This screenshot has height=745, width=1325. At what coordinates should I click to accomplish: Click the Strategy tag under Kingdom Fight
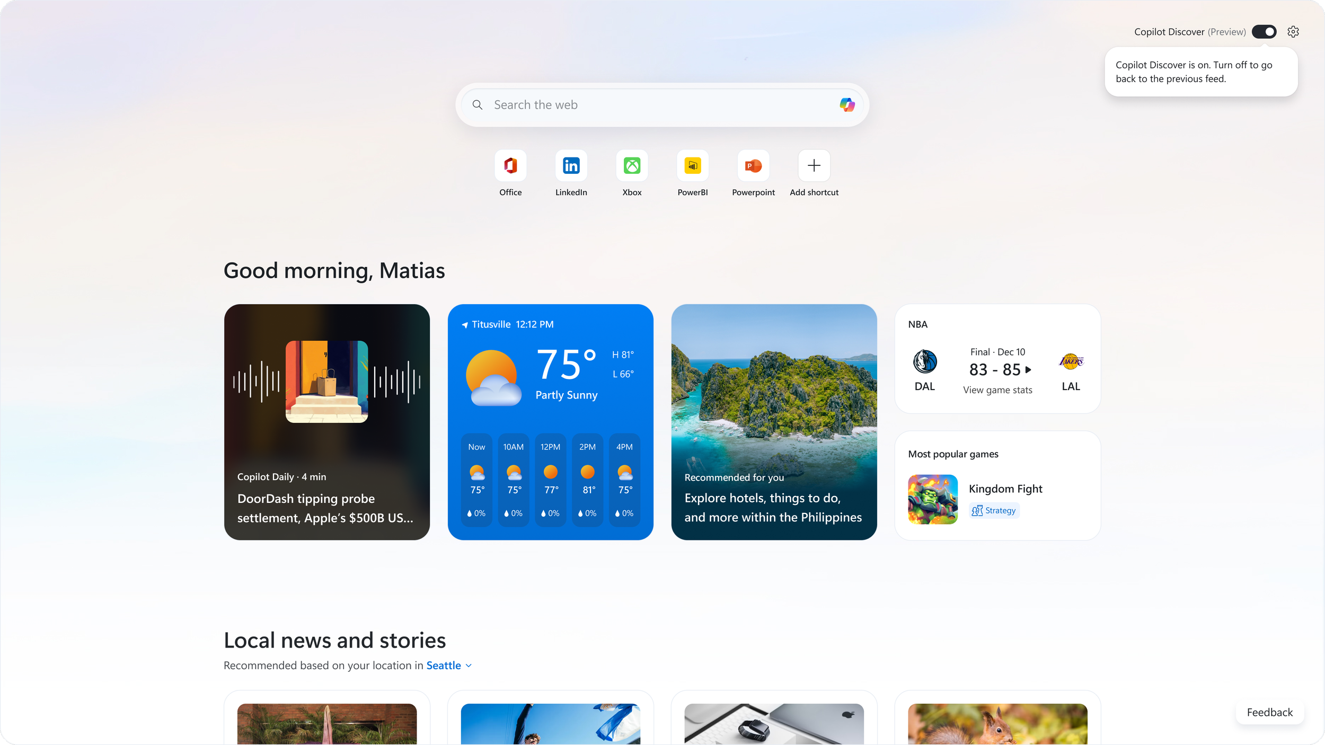994,511
